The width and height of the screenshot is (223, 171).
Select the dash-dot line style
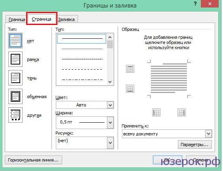point(82,80)
